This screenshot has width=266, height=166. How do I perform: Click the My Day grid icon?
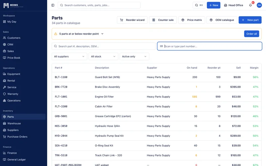coord(4,22)
